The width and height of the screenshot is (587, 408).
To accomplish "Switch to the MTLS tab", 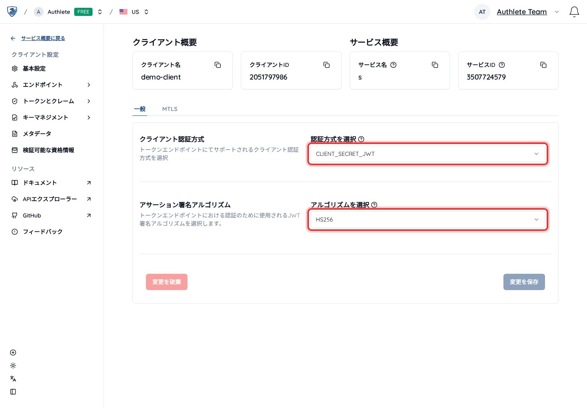I will (170, 109).
